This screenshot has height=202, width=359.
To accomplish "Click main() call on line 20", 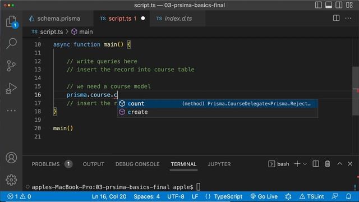I will pyautogui.click(x=63, y=128).
